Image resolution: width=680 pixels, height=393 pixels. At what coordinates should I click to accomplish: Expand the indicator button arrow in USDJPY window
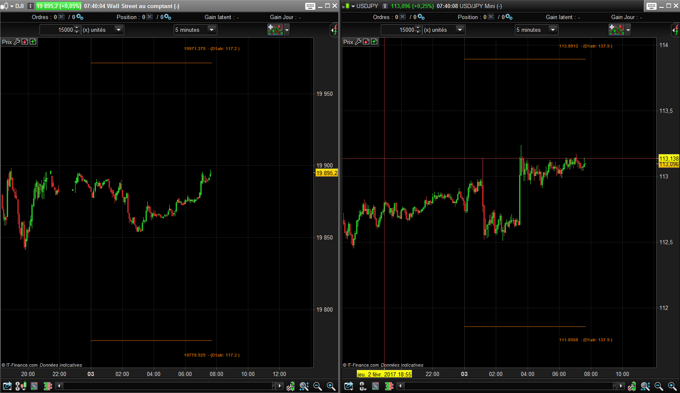628,30
